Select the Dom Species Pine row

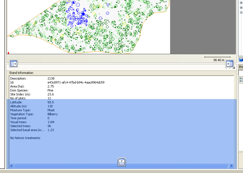(x=121, y=90)
